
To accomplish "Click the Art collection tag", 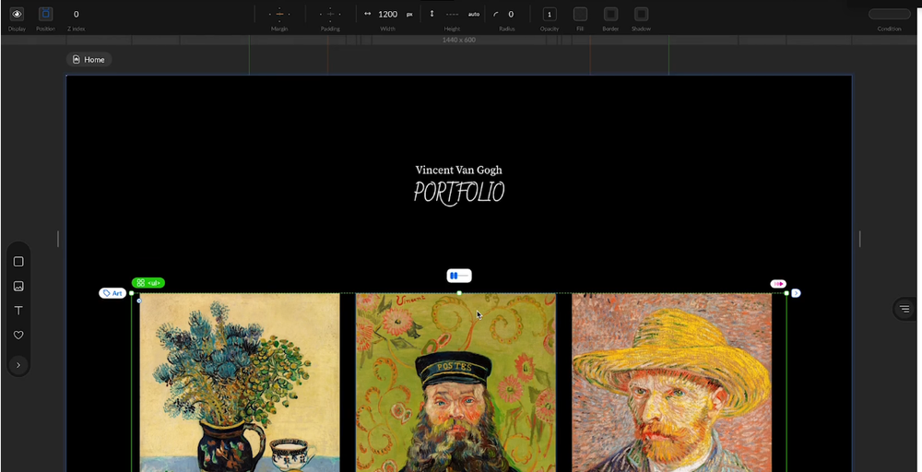I will pyautogui.click(x=112, y=293).
